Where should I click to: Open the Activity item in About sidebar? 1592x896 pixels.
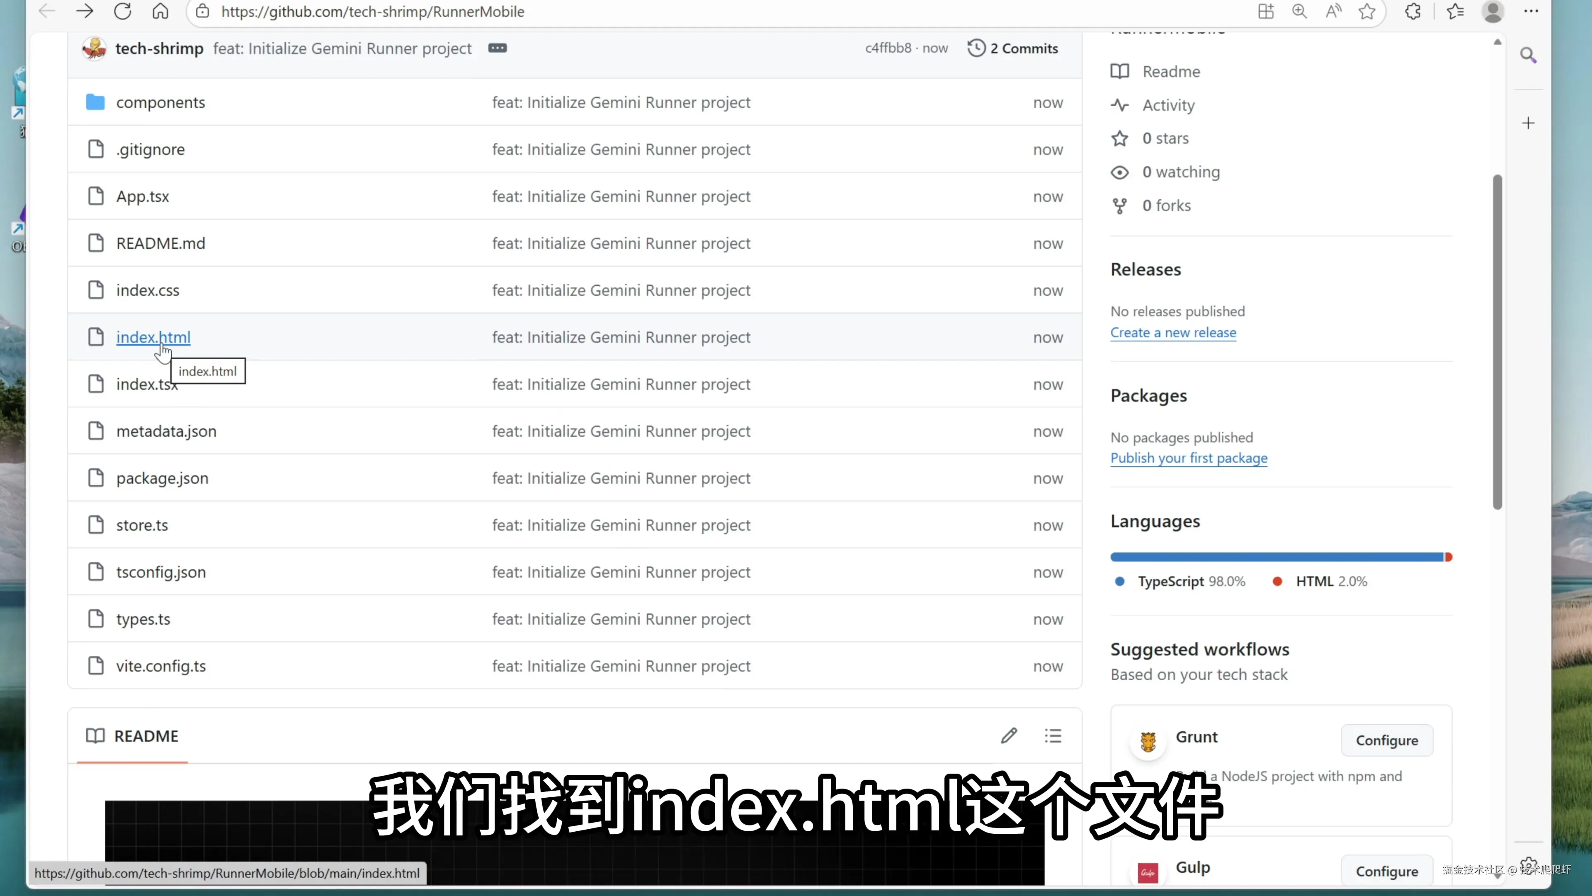(1167, 105)
